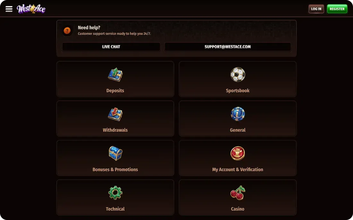Image resolution: width=353 pixels, height=220 pixels.
Task: Open the Sportsbook help category label
Action: click(x=238, y=90)
